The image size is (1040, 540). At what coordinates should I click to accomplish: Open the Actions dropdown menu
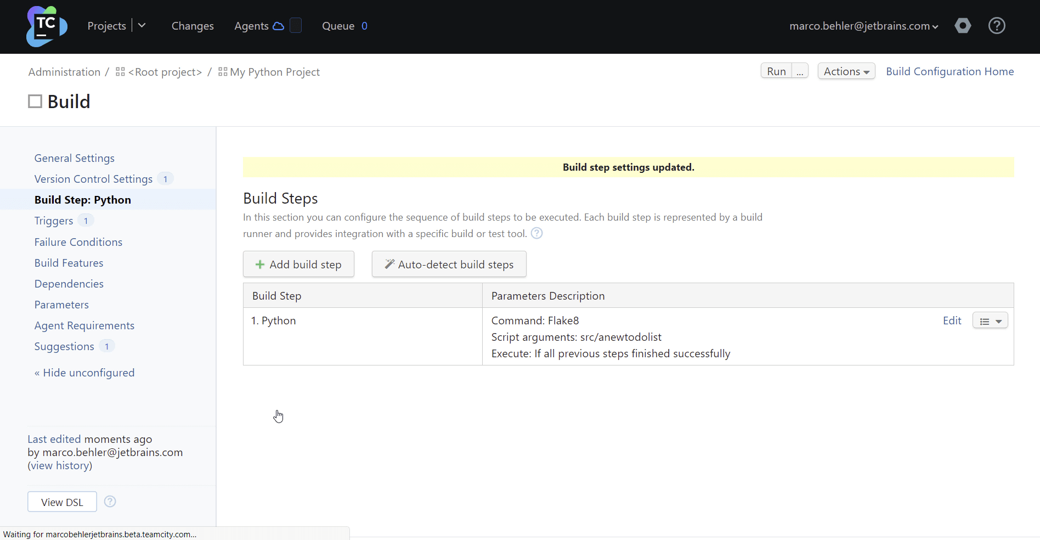[846, 71]
